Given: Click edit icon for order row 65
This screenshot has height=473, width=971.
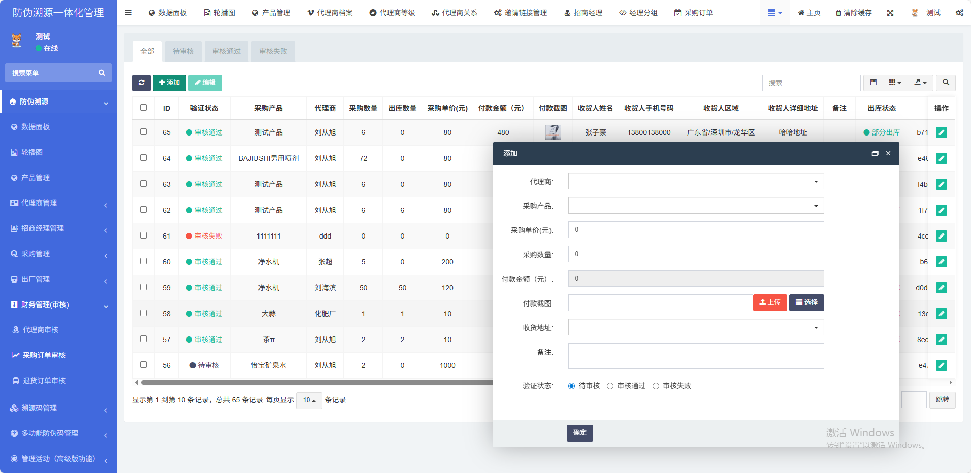Looking at the screenshot, I should pyautogui.click(x=941, y=132).
